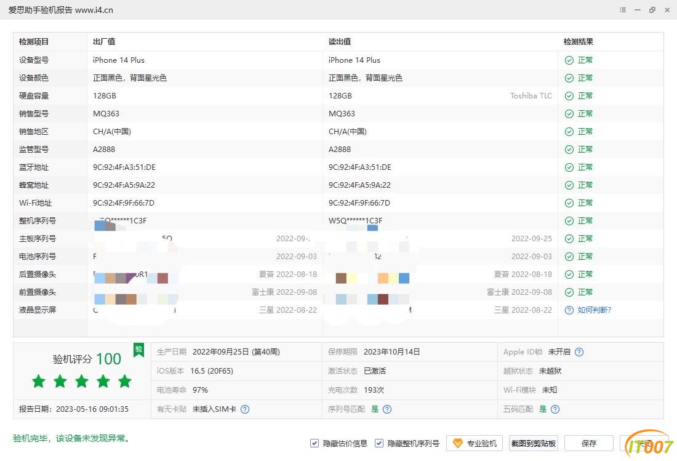Click the Toshiba TLC storage label
Image resolution: width=677 pixels, height=461 pixels.
pos(531,96)
